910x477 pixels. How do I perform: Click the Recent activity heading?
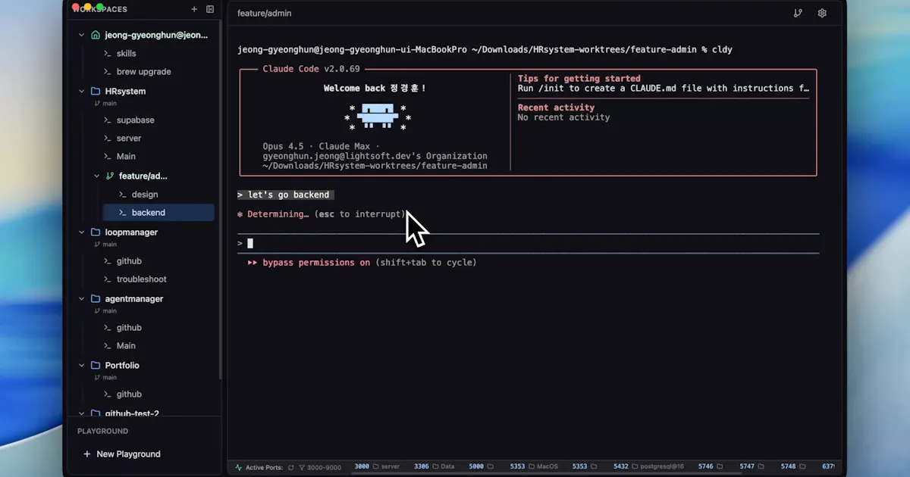[x=556, y=108]
